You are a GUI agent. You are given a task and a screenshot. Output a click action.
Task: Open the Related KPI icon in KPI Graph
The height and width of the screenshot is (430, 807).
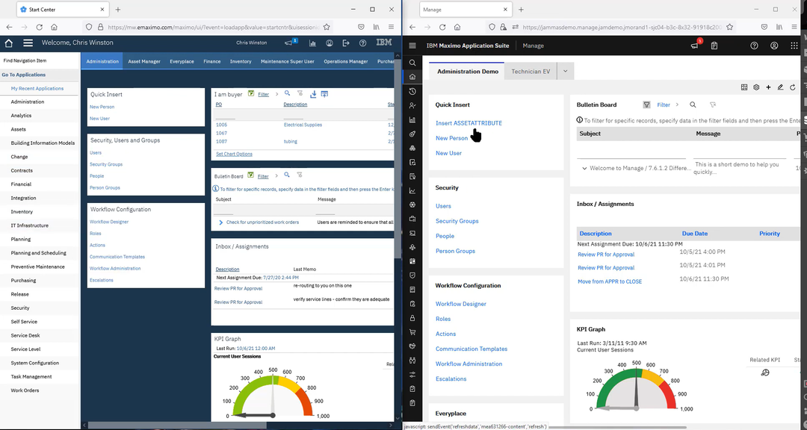[764, 372]
